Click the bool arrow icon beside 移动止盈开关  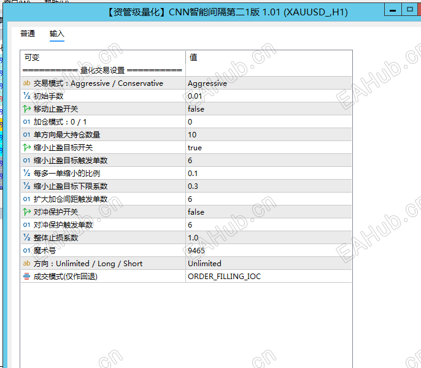(x=26, y=109)
